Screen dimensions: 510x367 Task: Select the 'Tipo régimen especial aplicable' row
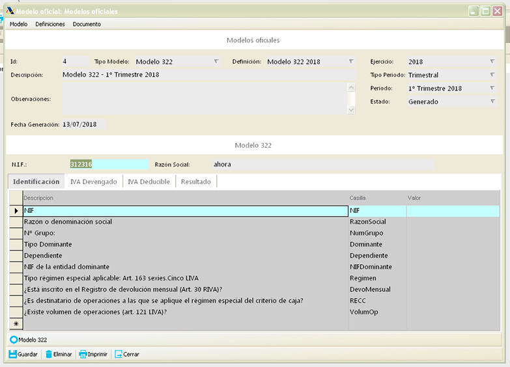tap(255, 279)
